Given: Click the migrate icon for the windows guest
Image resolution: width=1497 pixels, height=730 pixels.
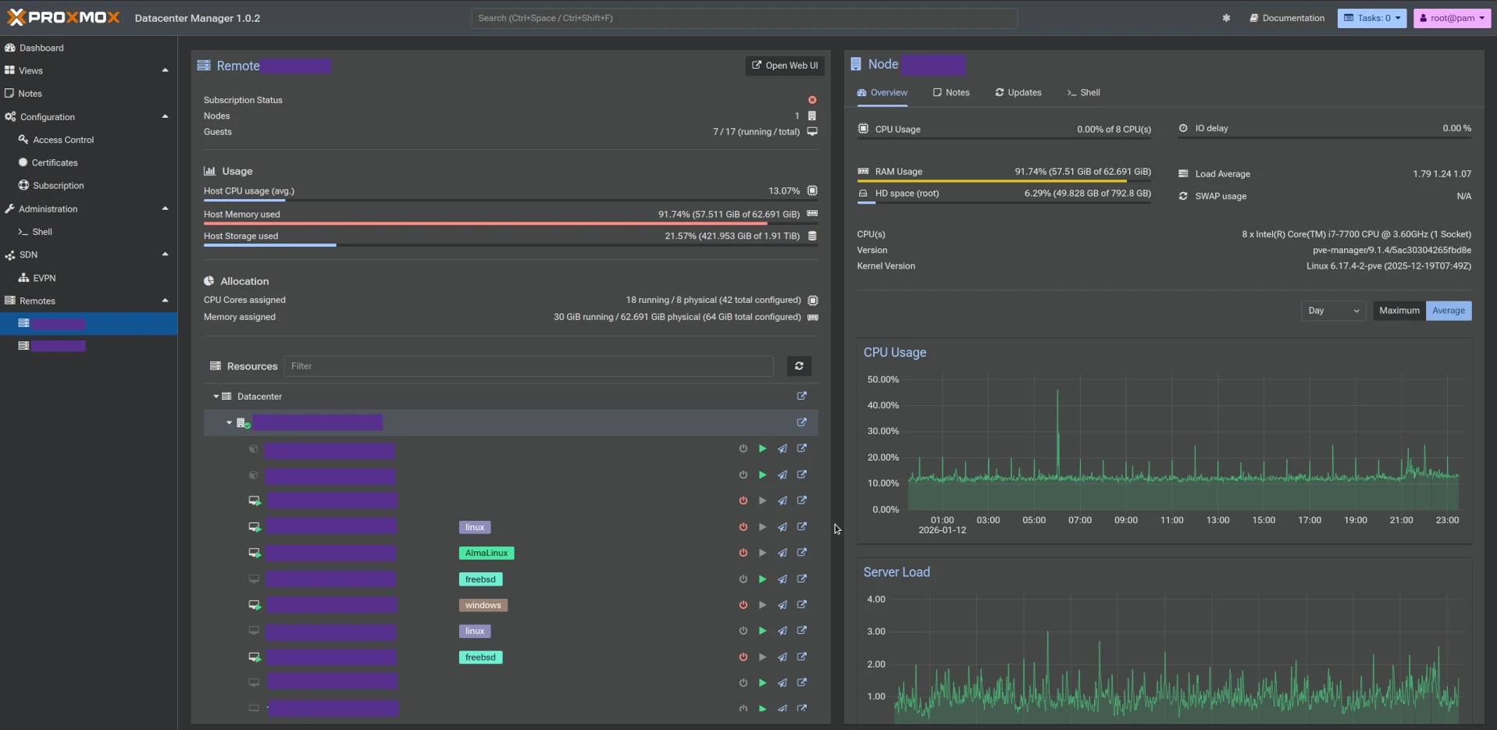Looking at the screenshot, I should 782,605.
